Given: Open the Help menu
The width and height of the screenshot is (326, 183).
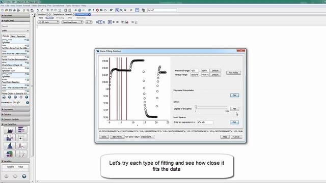Looking at the screenshot, I should (84, 6).
